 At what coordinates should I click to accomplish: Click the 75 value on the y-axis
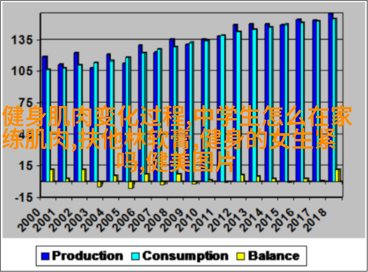coord(23,102)
